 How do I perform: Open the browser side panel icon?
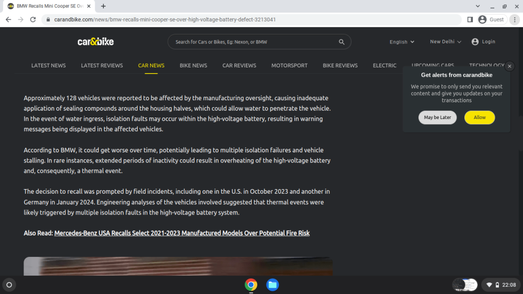coord(470,20)
